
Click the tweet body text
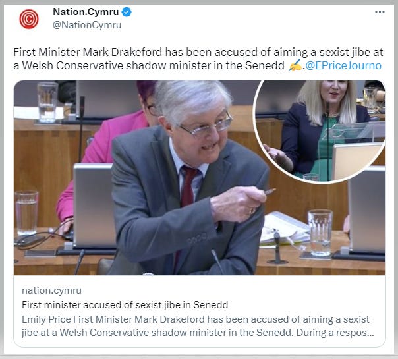pyautogui.click(x=198, y=59)
